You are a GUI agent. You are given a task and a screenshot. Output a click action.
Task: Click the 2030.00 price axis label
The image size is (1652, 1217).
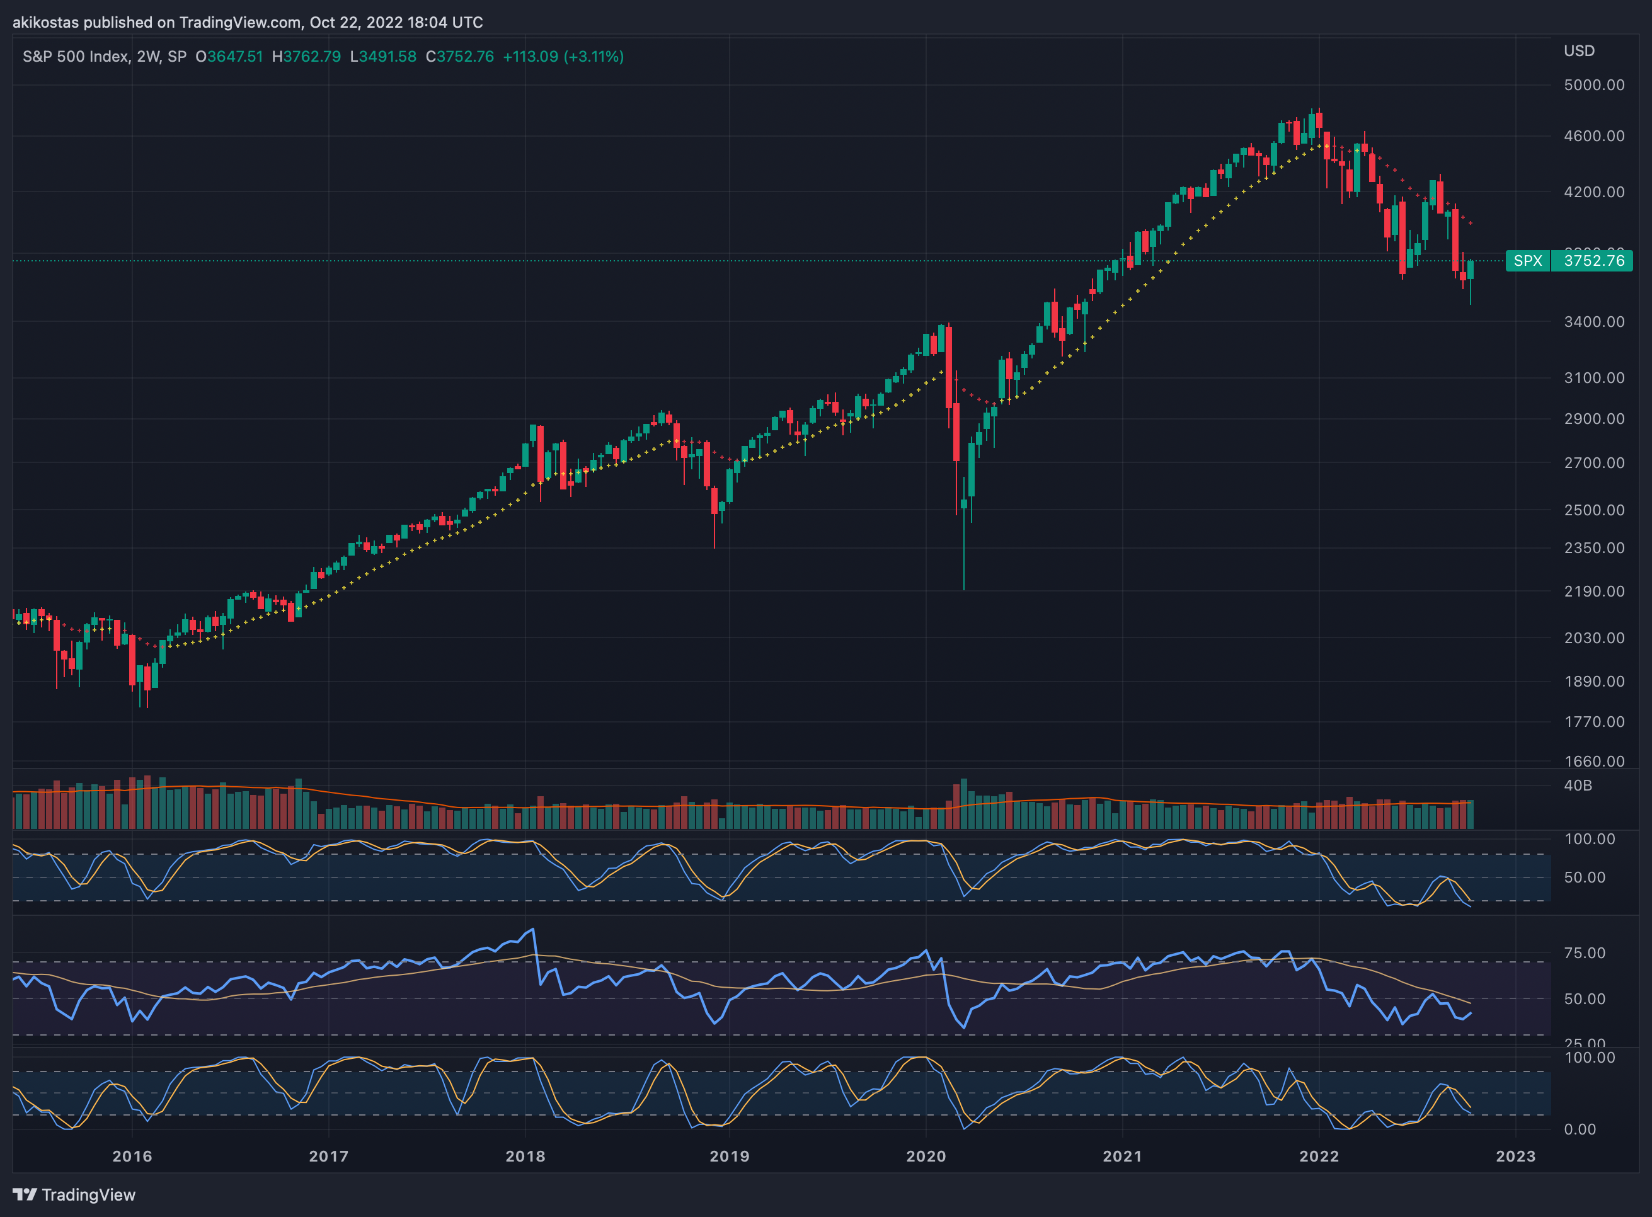pyautogui.click(x=1595, y=638)
